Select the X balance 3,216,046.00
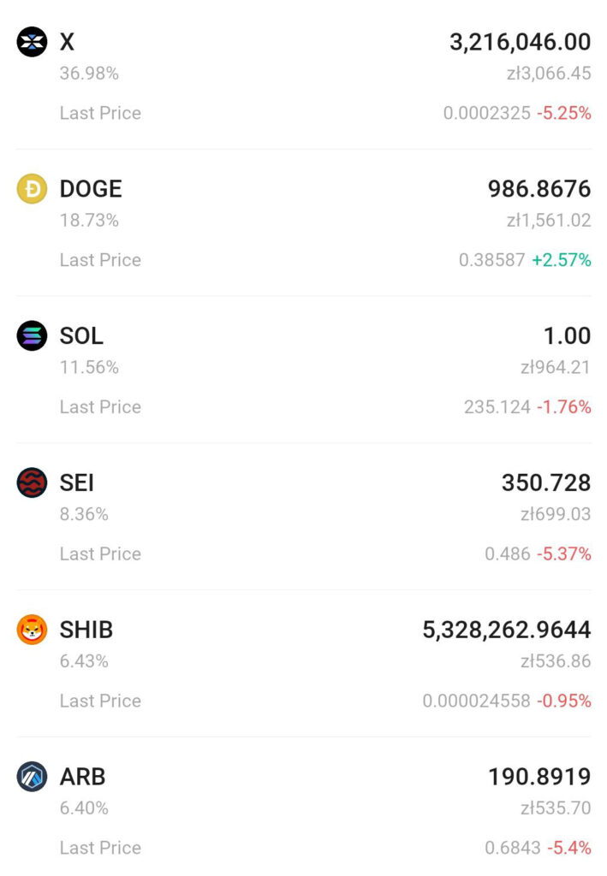The height and width of the screenshot is (876, 607). pos(520,42)
